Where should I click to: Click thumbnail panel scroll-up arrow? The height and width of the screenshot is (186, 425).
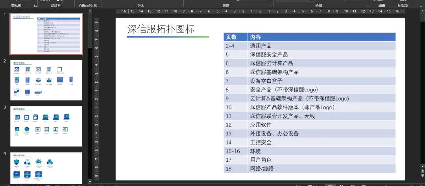[x=90, y=11]
